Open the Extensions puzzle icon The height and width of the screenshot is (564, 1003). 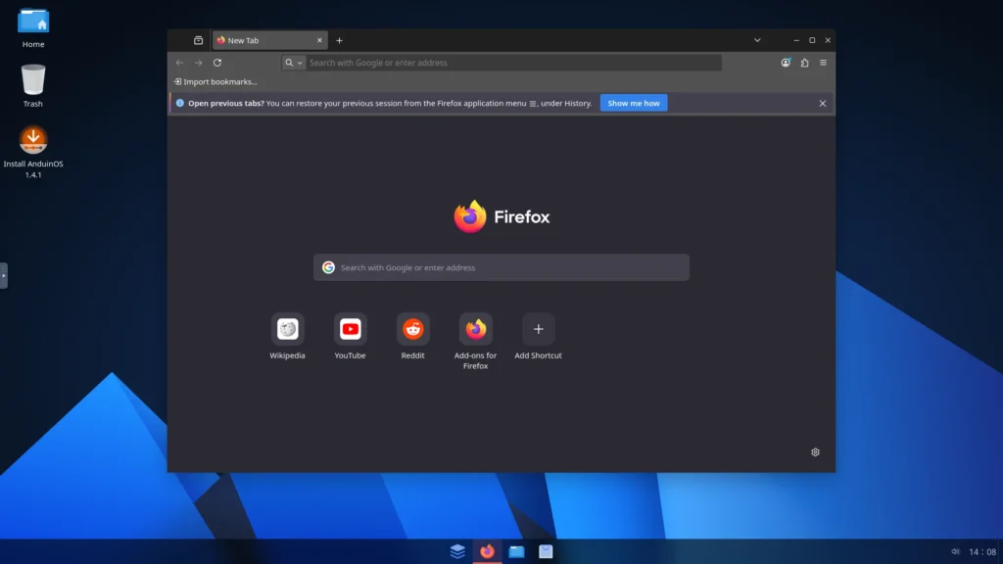coord(805,63)
